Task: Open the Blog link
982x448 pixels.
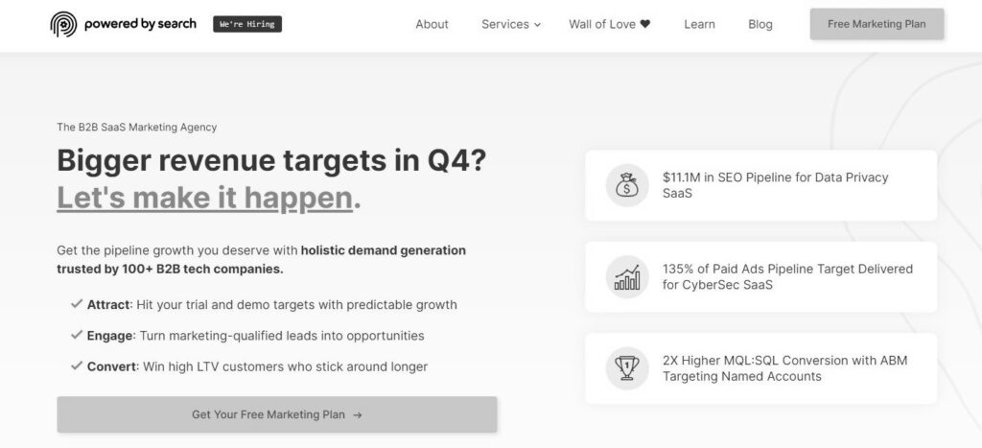Action: click(x=760, y=24)
